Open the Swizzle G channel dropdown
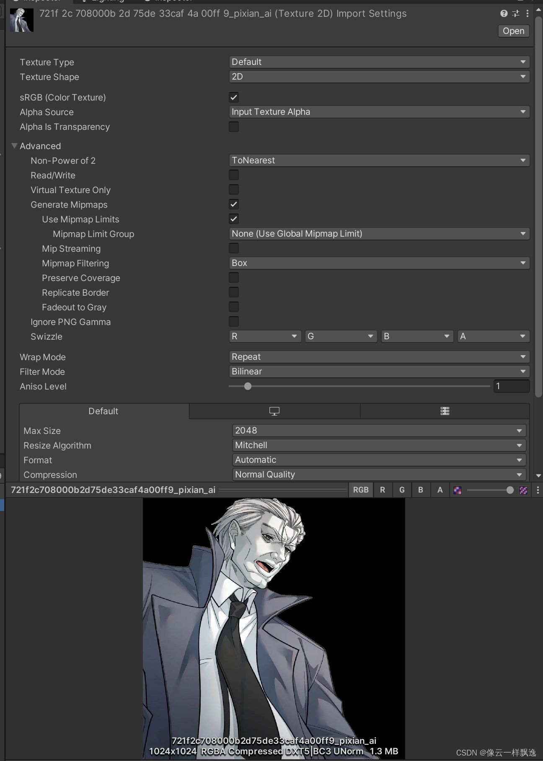The height and width of the screenshot is (761, 543). tap(341, 336)
